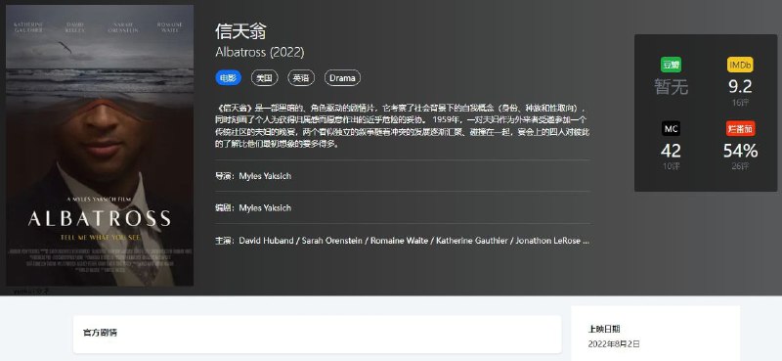782x361 pixels.
Task: Open director Myles Yaksich link
Action: [x=265, y=176]
